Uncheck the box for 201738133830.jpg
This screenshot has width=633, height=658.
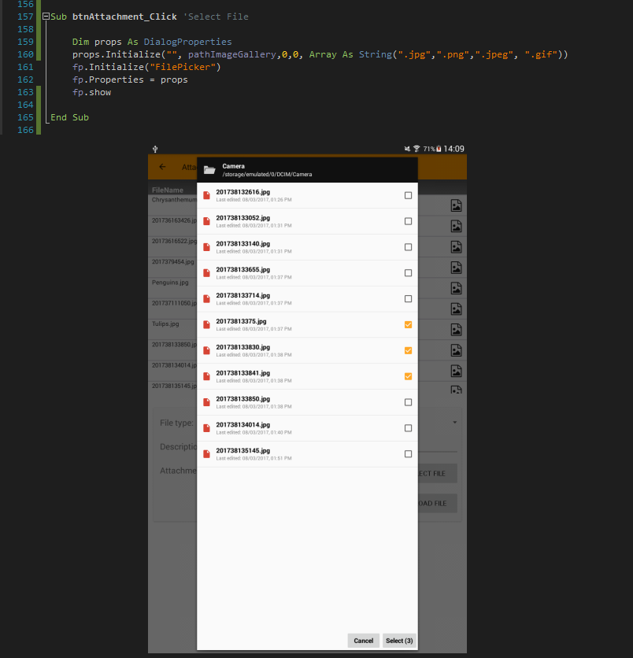click(x=408, y=350)
